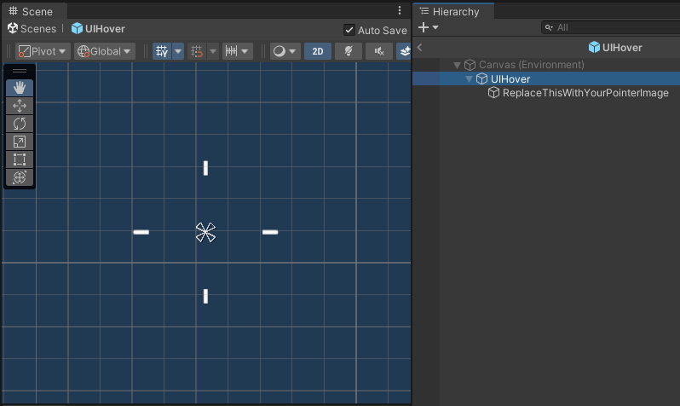The width and height of the screenshot is (680, 406).
Task: Select the Move tool
Action: click(x=20, y=106)
